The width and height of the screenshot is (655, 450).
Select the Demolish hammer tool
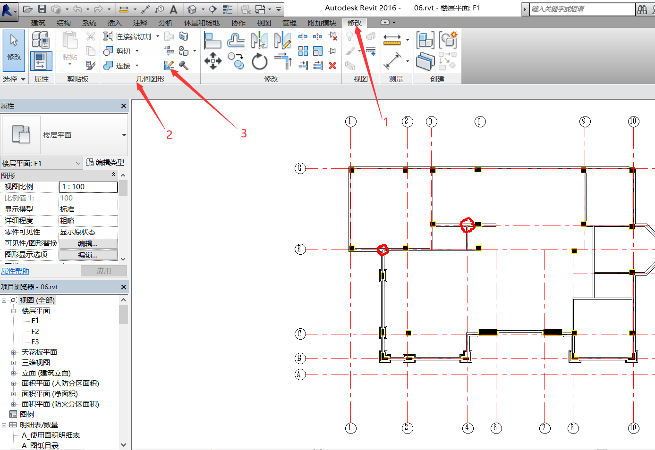click(184, 66)
